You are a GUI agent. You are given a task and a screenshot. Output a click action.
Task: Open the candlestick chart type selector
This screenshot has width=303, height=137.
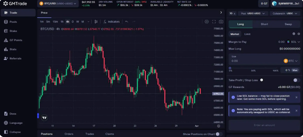[96, 22]
